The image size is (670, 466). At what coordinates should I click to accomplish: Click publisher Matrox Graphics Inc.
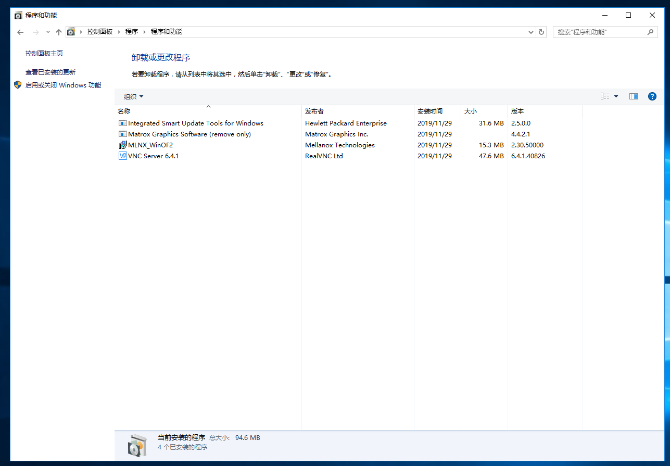click(x=337, y=134)
